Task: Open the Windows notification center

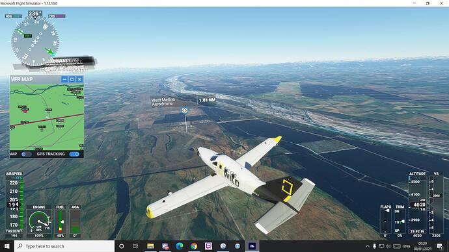Action: click(440, 246)
